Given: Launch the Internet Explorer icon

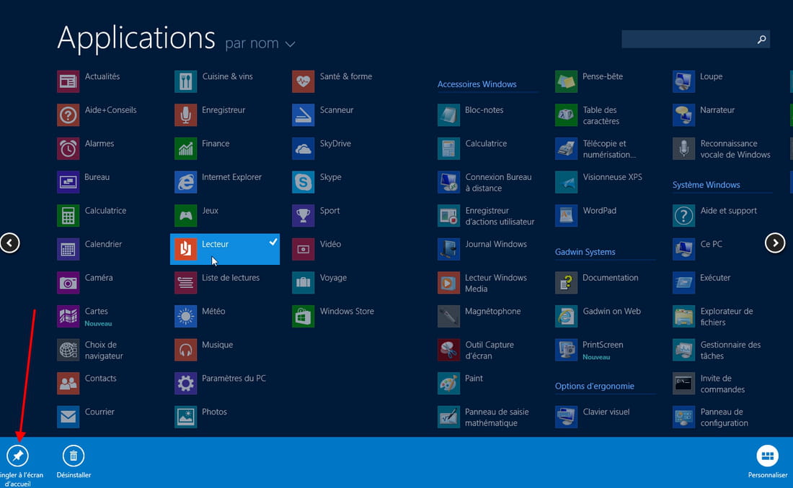Looking at the screenshot, I should click(185, 182).
